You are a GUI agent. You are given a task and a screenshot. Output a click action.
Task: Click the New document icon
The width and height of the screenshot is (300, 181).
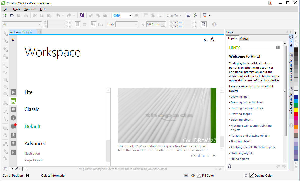tap(5, 16)
